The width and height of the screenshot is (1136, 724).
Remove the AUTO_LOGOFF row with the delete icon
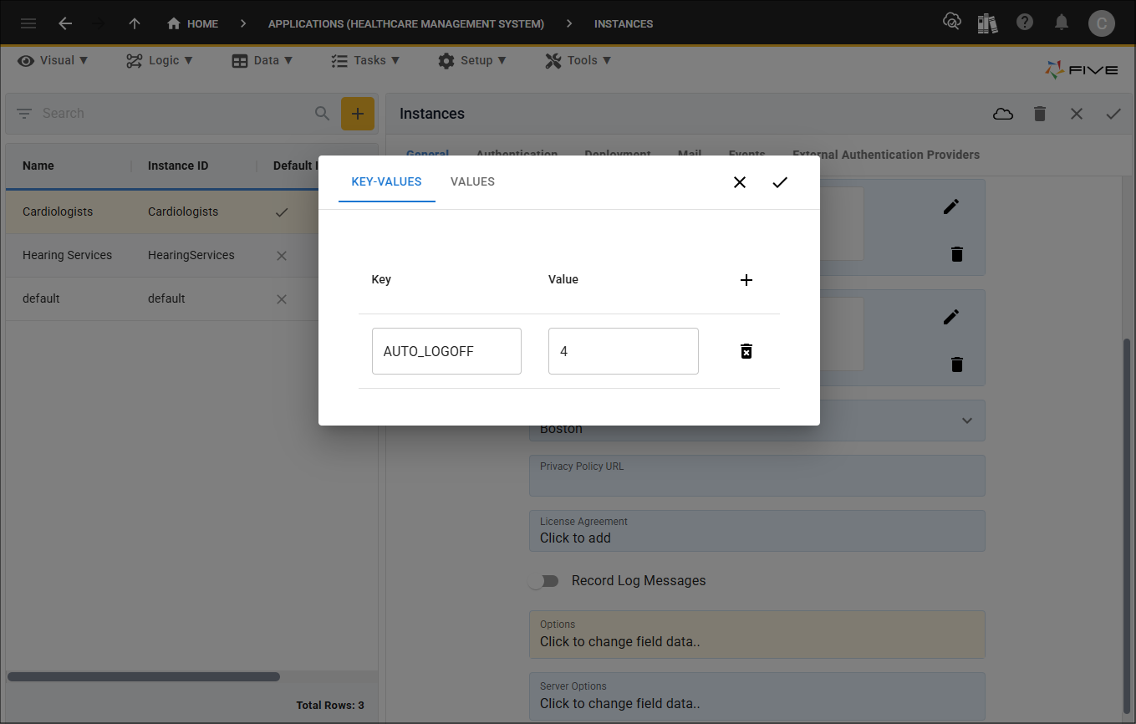(x=746, y=351)
